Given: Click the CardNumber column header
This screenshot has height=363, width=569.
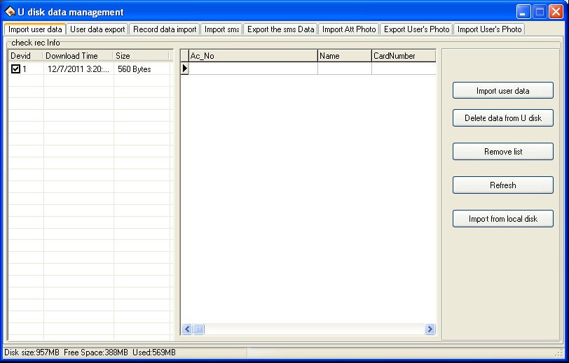Looking at the screenshot, I should [x=403, y=56].
